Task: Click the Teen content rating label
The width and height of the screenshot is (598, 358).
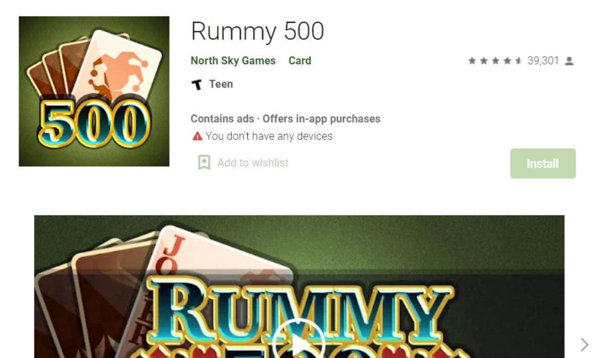Action: click(221, 84)
